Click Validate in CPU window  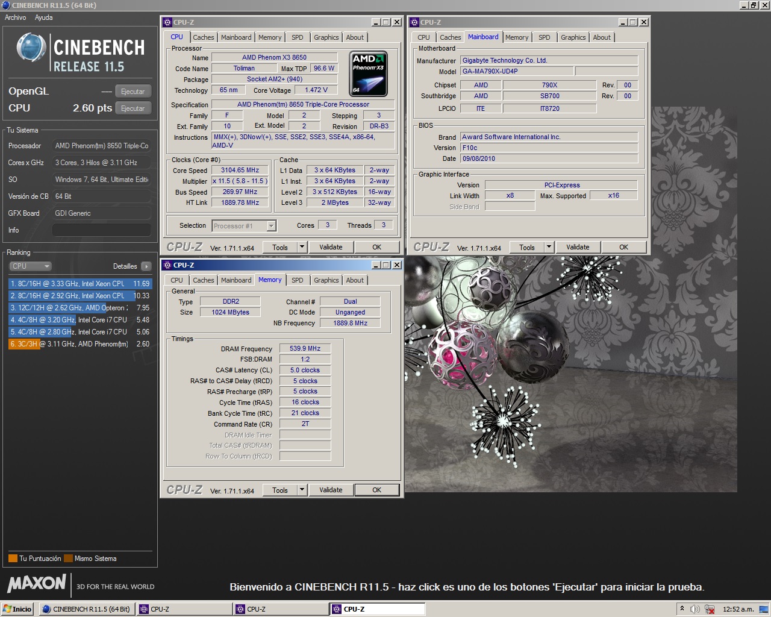(331, 247)
